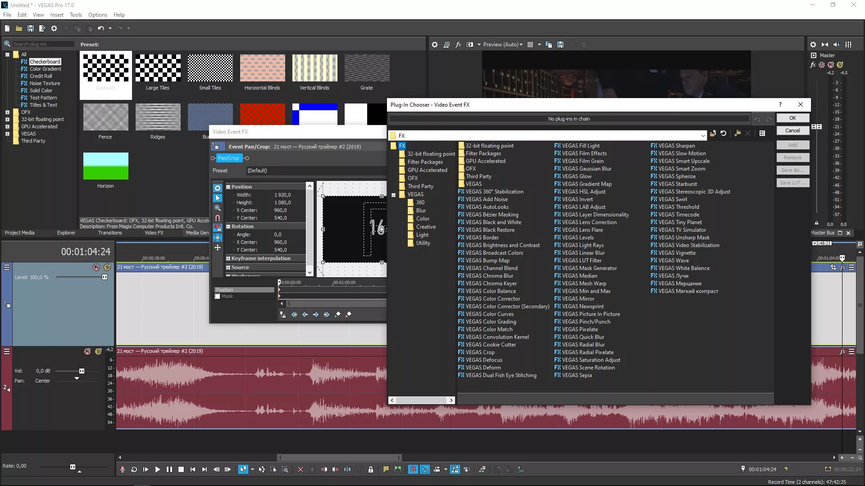Click the lock aspect ratio icon
This screenshot has width=865, height=486.
[x=218, y=228]
